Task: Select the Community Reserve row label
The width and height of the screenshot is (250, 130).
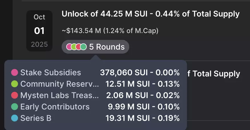Action: [59, 84]
